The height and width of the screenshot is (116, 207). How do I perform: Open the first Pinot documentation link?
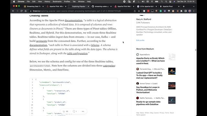(x=73, y=20)
